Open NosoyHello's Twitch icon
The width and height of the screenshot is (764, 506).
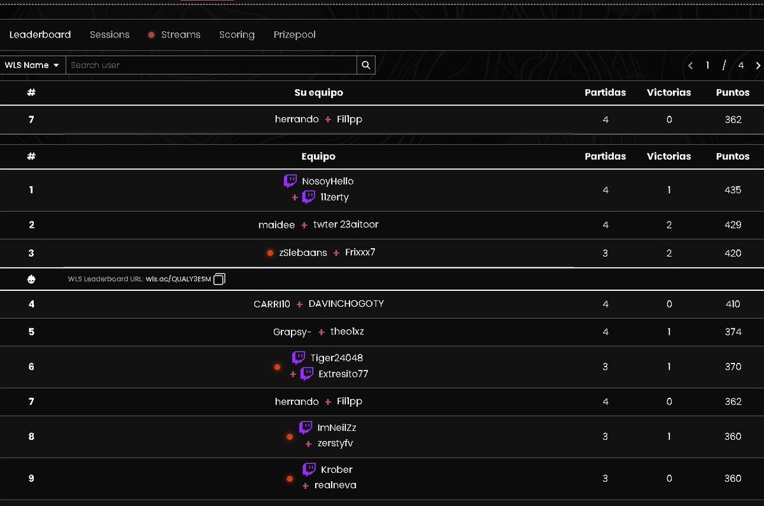pyautogui.click(x=290, y=181)
